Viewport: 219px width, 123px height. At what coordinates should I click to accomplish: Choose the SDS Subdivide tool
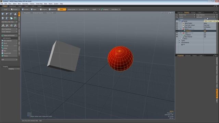coord(9,41)
